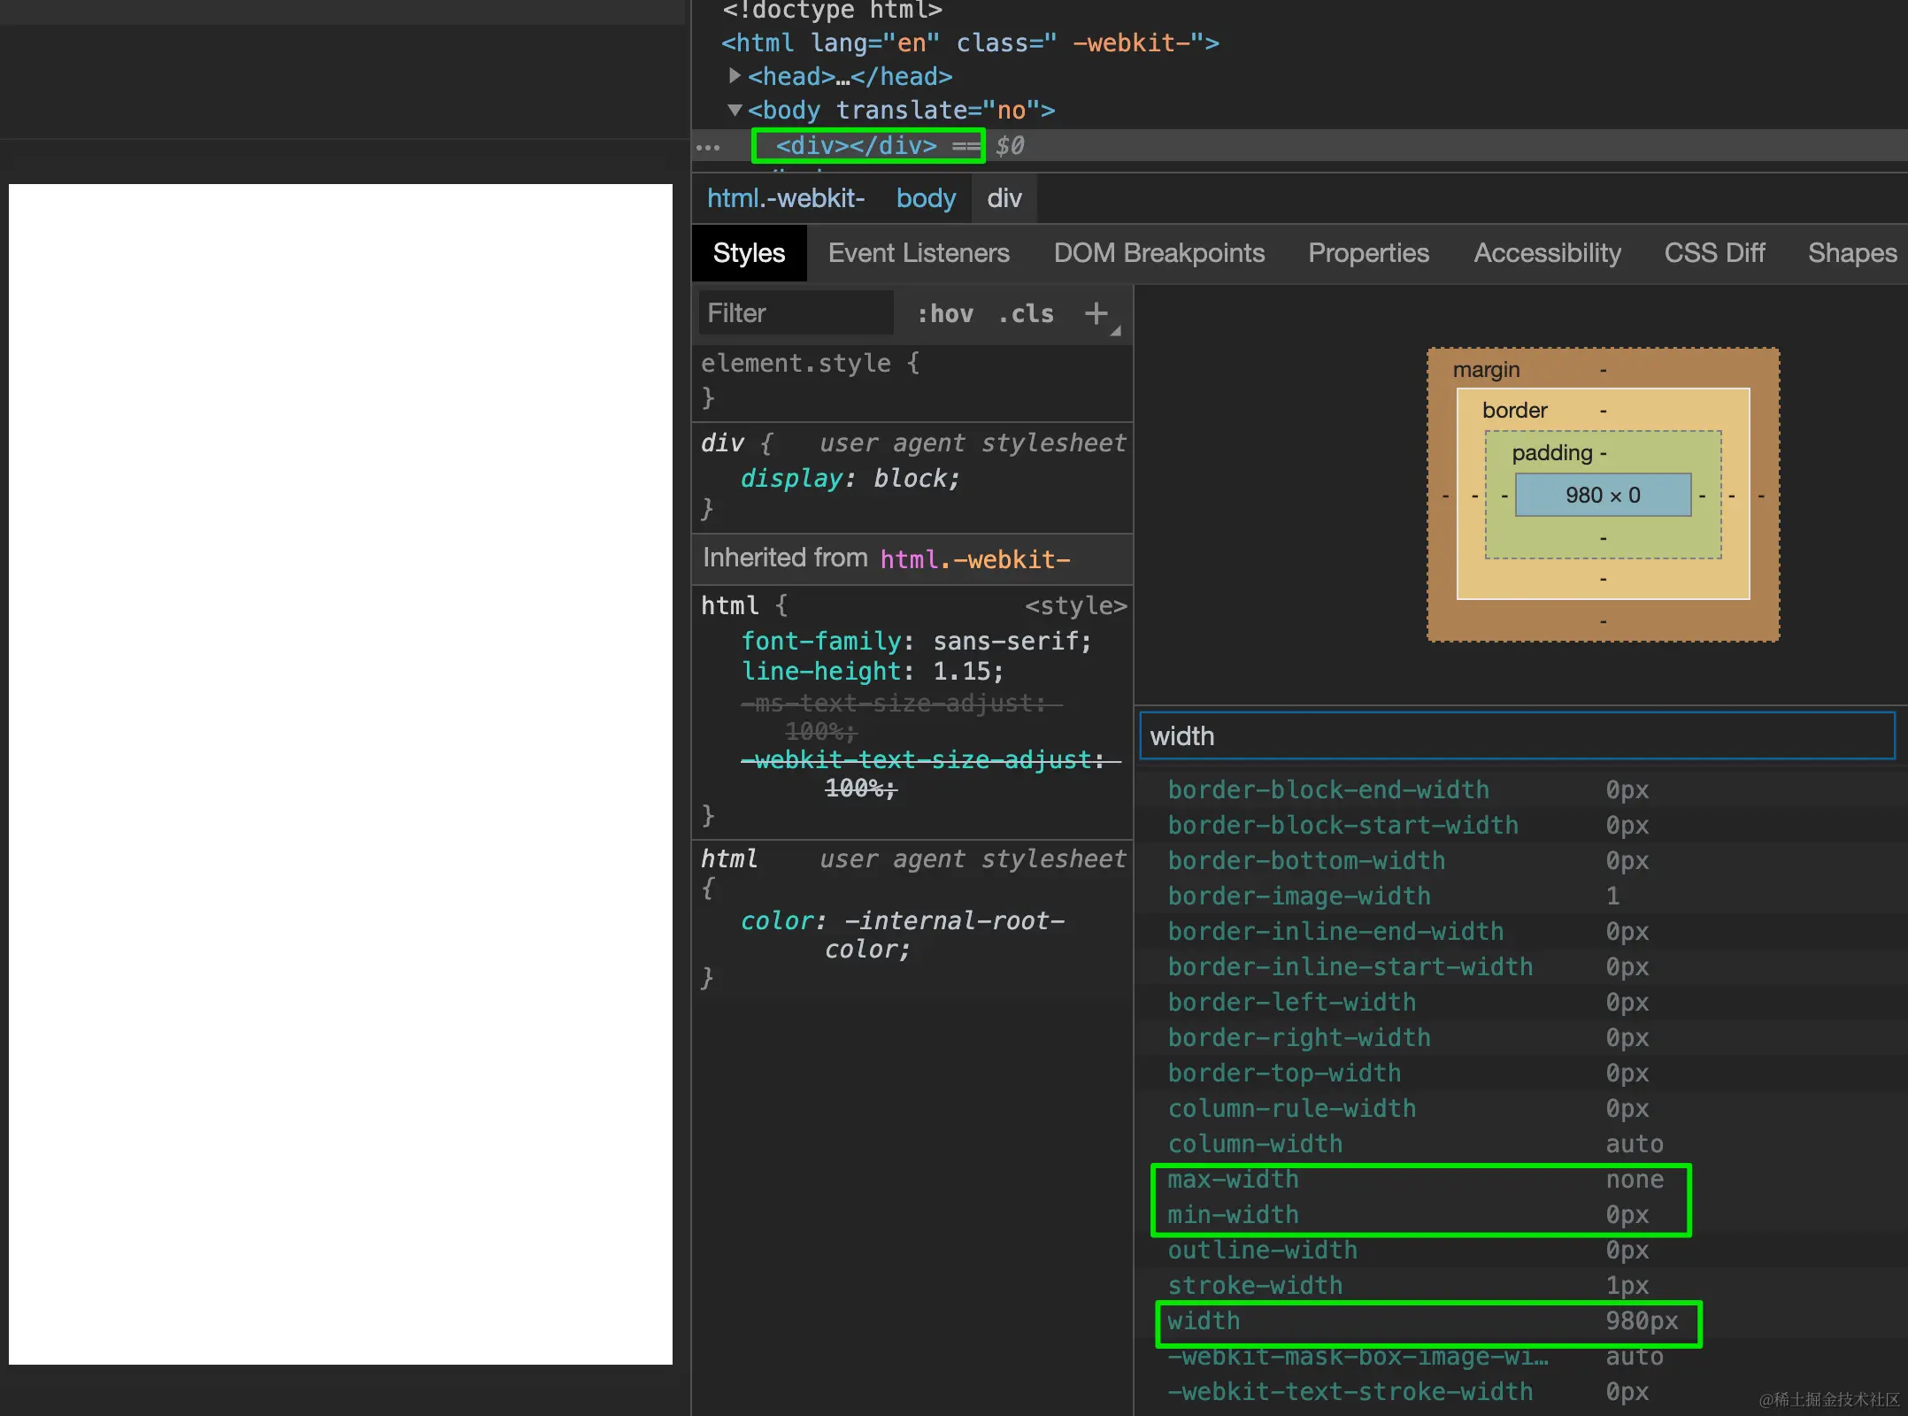Click the column-rule-width computed row
The width and height of the screenshot is (1908, 1416).
pos(1520,1108)
